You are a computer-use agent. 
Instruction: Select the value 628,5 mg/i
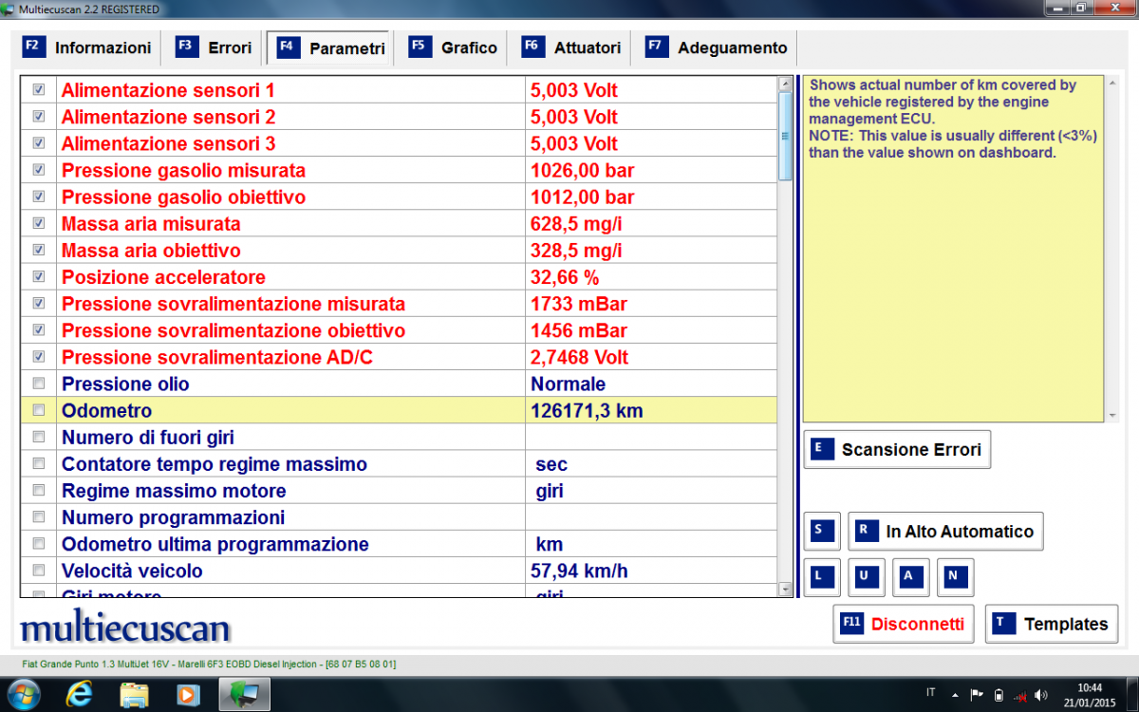[x=576, y=224]
